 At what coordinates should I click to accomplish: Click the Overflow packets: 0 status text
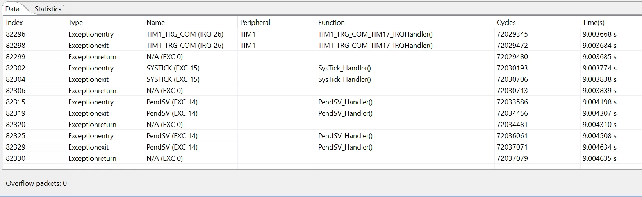coord(36,183)
